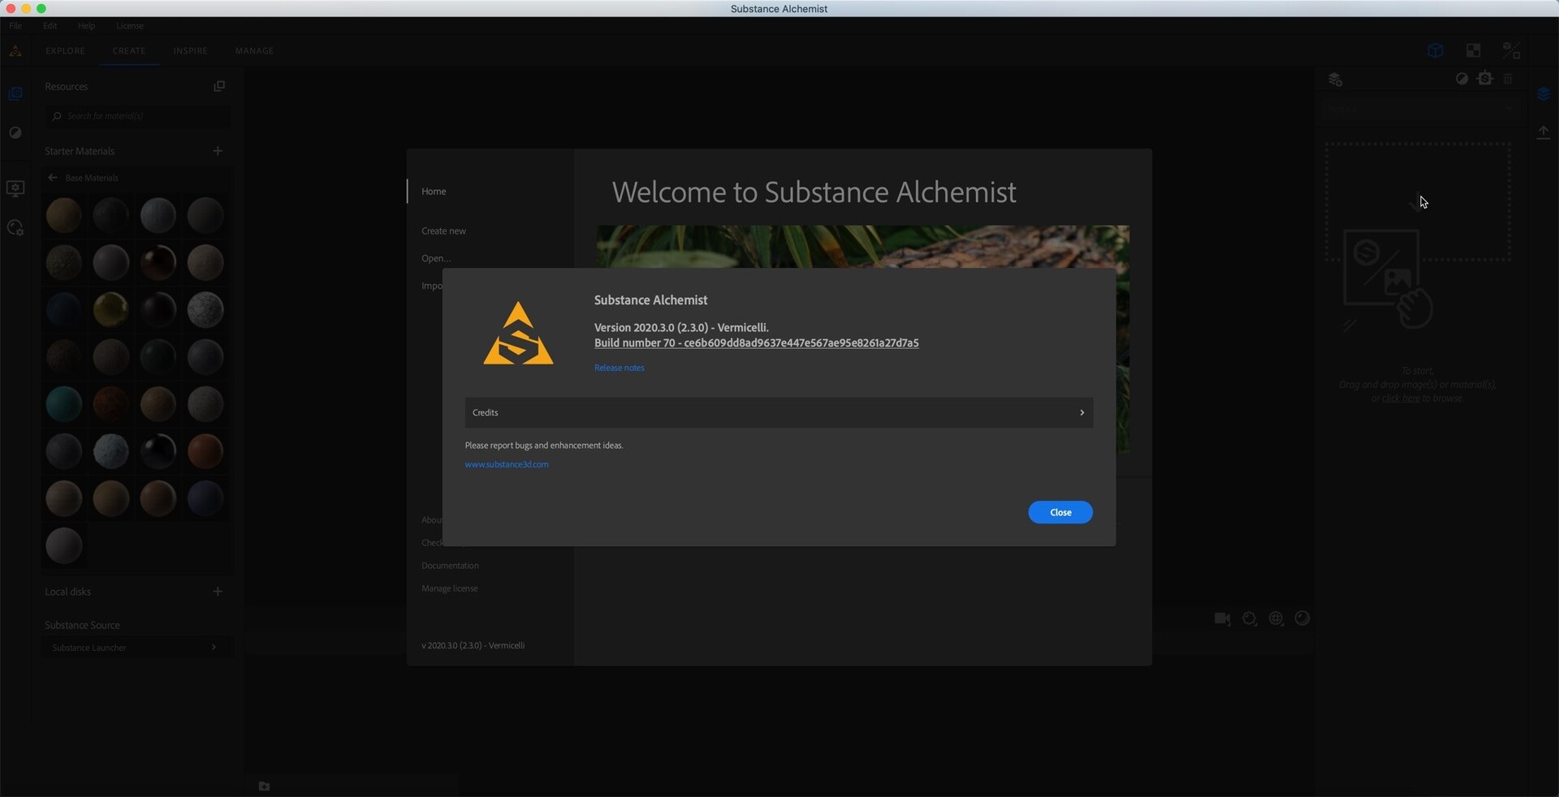Viewport: 1559px width, 797px height.
Task: Open the Resources library sidebar icon
Action: tap(15, 93)
